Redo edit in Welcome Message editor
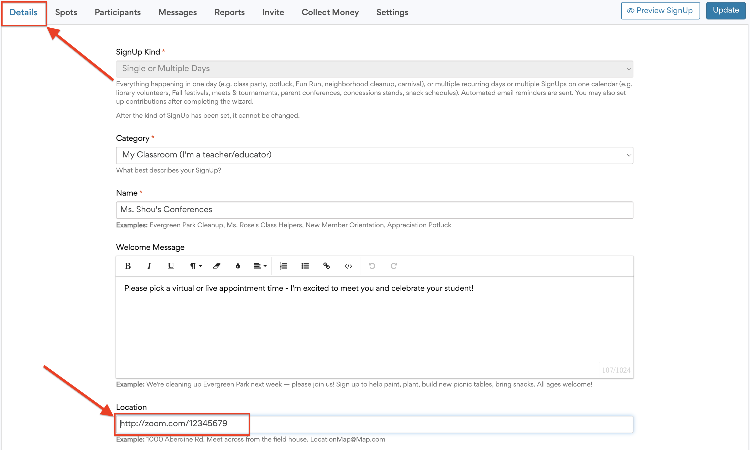This screenshot has width=750, height=450. 393,266
